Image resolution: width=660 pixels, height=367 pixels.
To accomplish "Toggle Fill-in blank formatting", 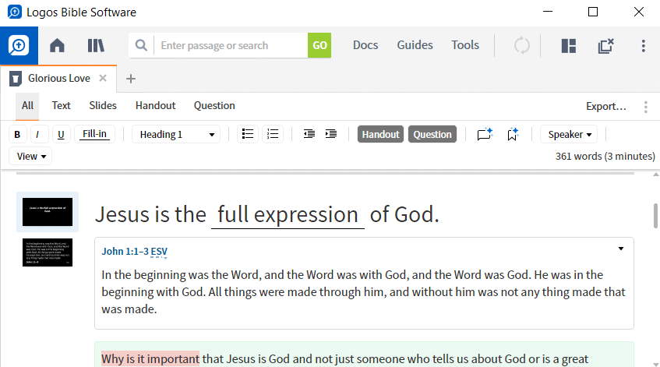I will (95, 134).
